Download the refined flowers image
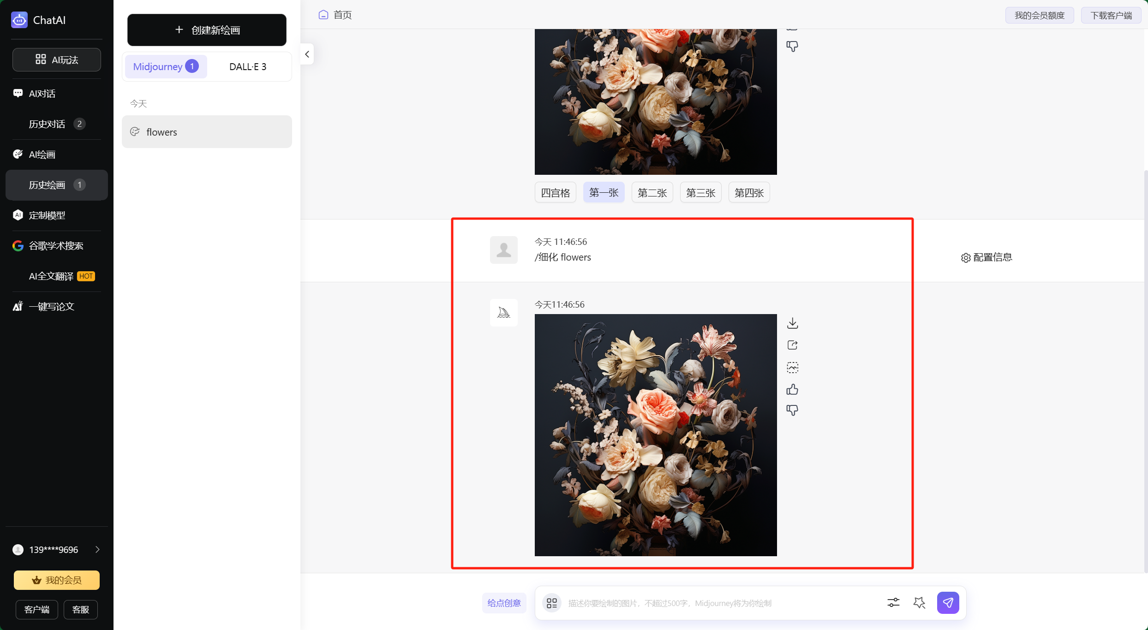Screen dimensions: 1148x630 point(792,323)
